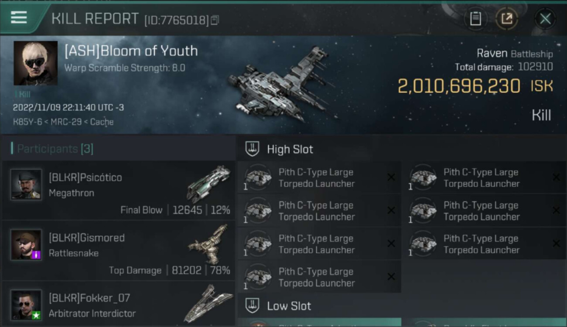Select the Participants [3] header
Screen dimensions: 567x327
tap(55, 149)
